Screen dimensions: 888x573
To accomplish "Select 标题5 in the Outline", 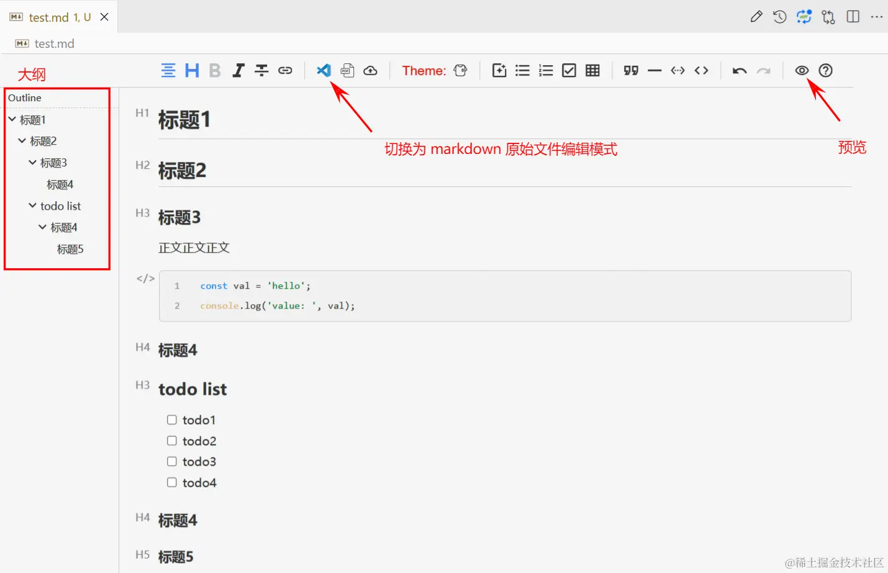I will 70,249.
